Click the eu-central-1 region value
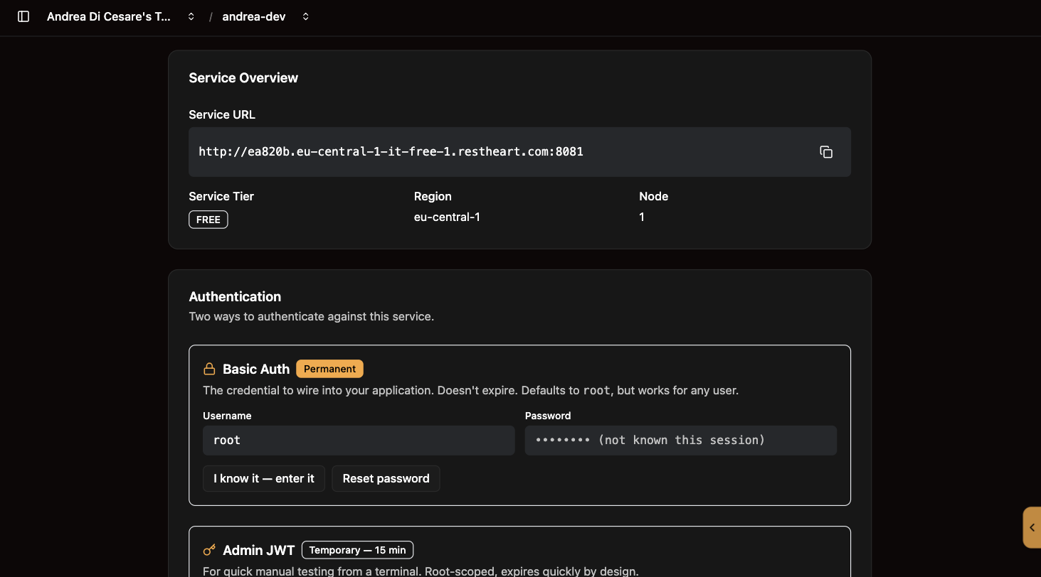 tap(447, 217)
